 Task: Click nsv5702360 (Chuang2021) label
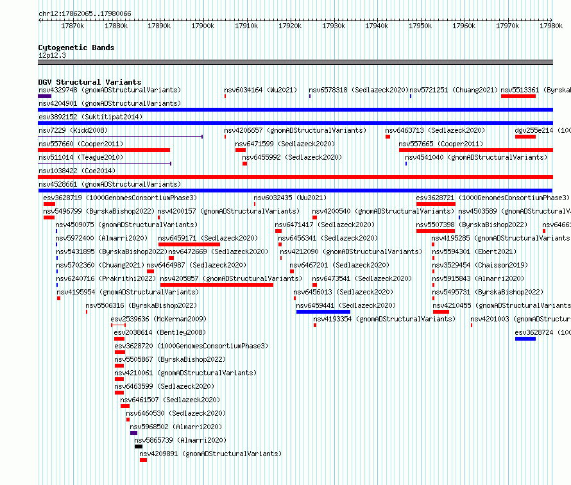point(100,265)
